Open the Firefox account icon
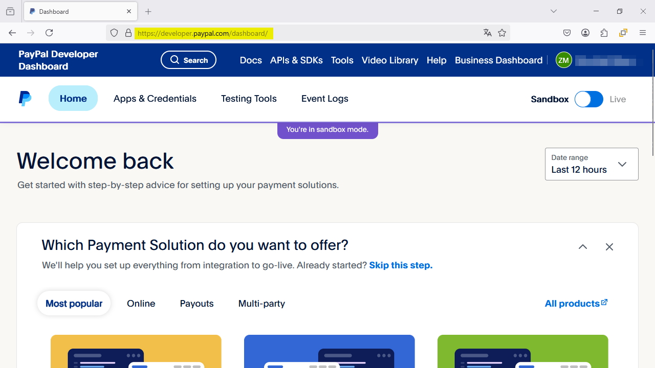Image resolution: width=655 pixels, height=368 pixels. tap(585, 33)
